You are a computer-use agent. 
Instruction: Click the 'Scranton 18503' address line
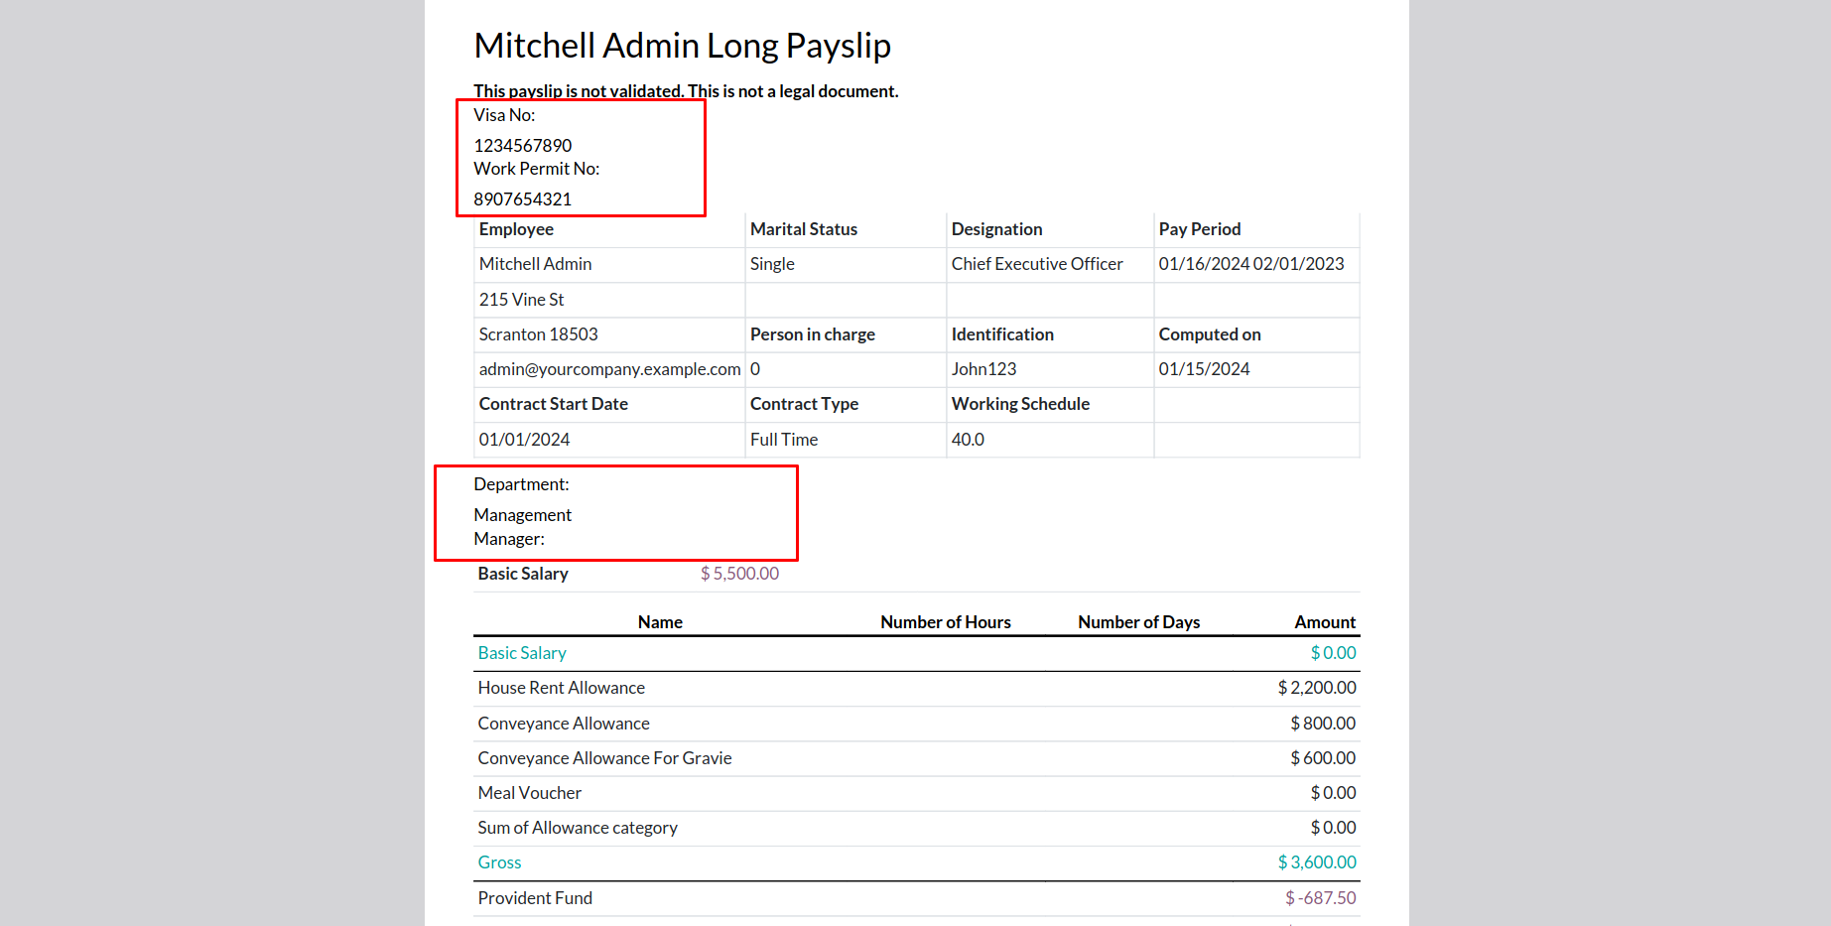tap(538, 334)
